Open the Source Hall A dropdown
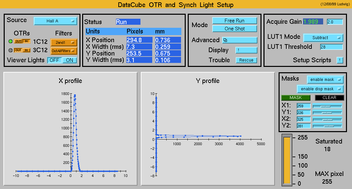Viewport: 352px width, 189px height. pyautogui.click(x=55, y=21)
